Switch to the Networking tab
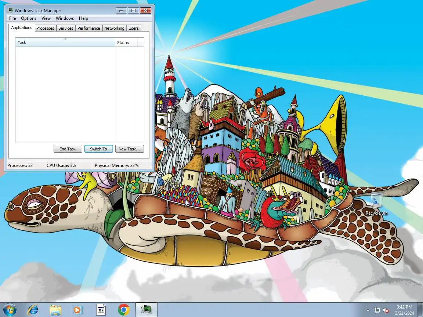This screenshot has width=423, height=317. point(115,28)
